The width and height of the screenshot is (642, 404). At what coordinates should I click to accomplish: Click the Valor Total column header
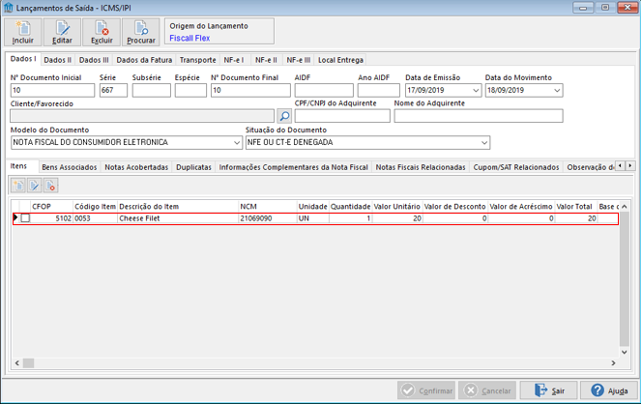click(x=575, y=207)
